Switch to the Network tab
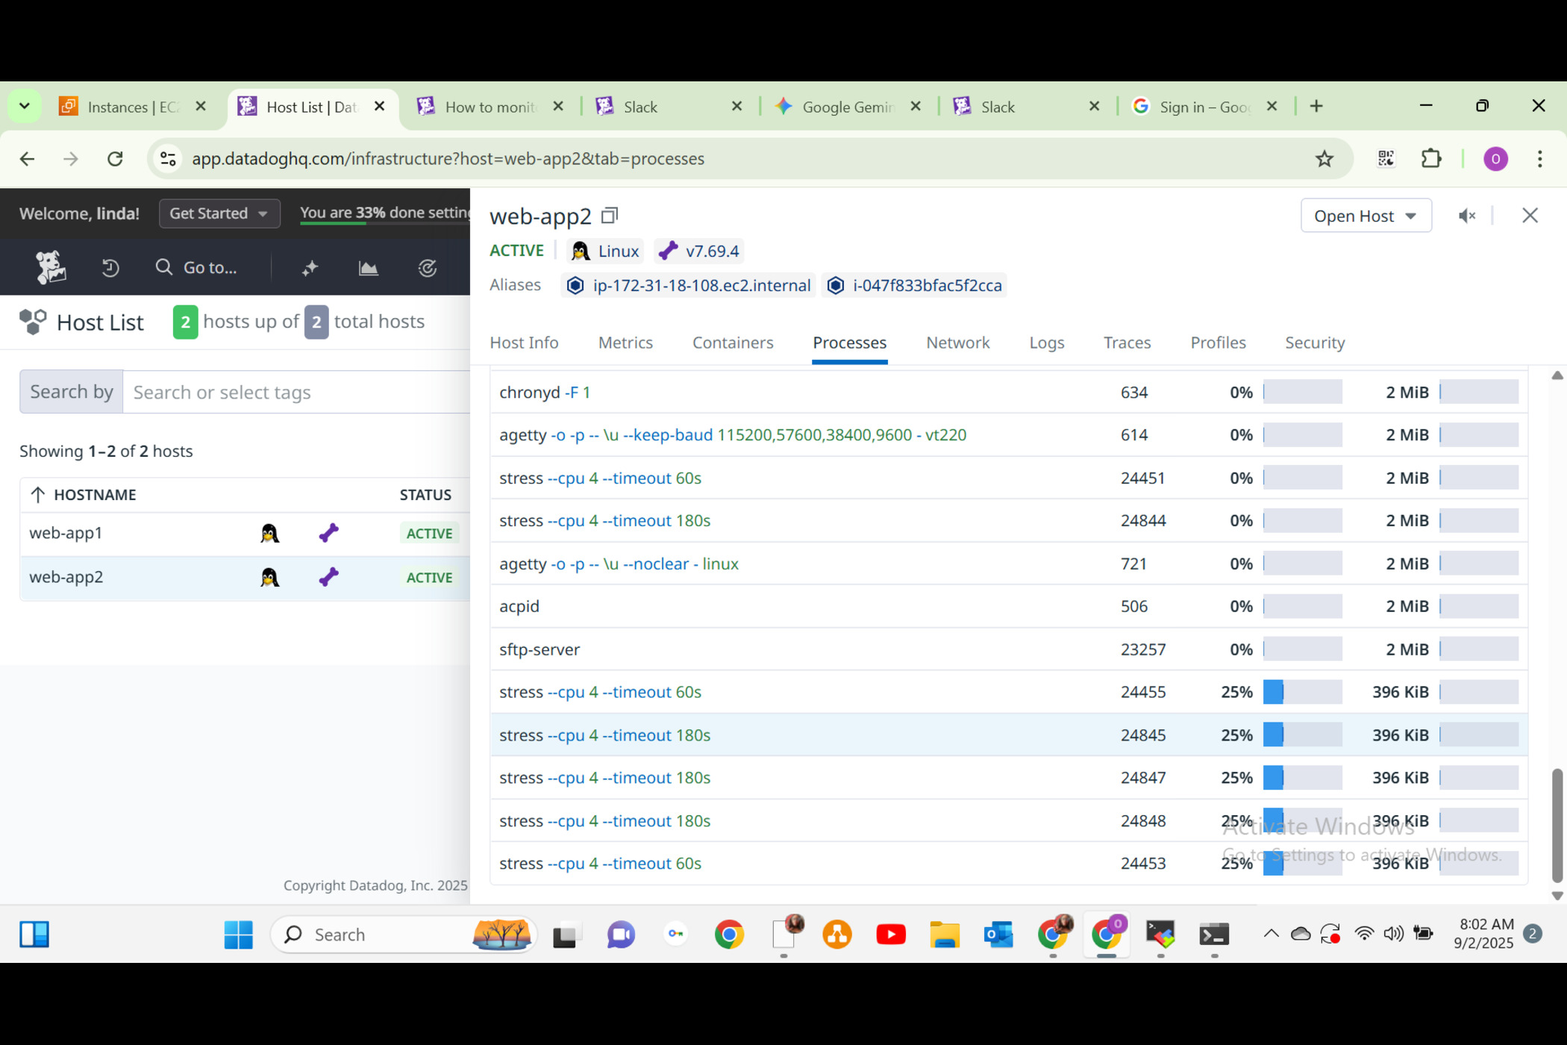The height and width of the screenshot is (1045, 1567). pos(957,343)
